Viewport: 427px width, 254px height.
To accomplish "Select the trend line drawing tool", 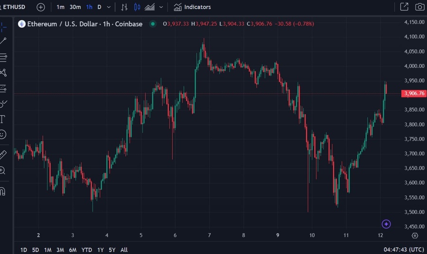I will [3, 41].
